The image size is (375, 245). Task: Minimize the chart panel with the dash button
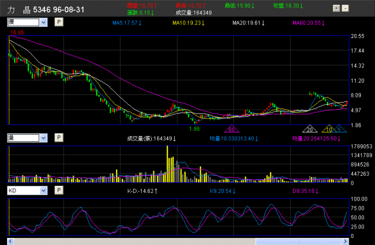345,8
